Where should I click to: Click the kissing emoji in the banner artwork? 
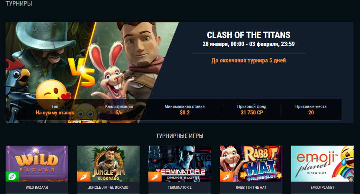click(52, 92)
